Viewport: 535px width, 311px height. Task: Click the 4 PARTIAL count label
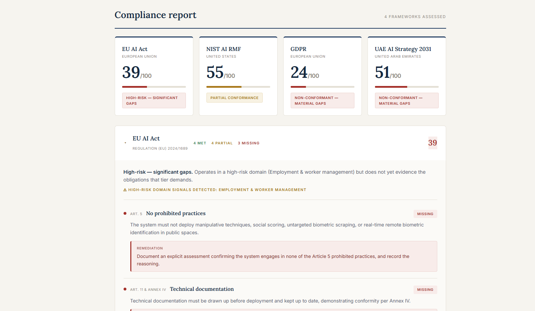[x=222, y=143]
